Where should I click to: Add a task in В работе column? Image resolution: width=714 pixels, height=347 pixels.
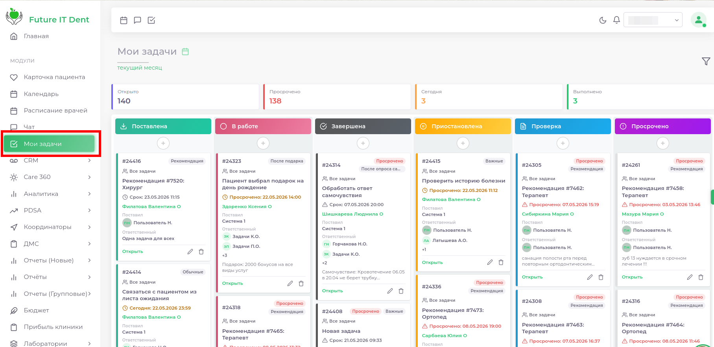click(x=263, y=143)
